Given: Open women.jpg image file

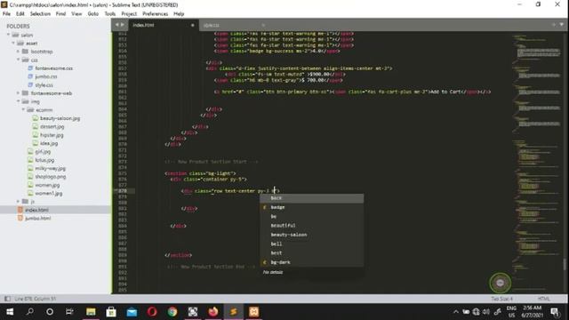Looking at the screenshot, I should [x=47, y=185].
